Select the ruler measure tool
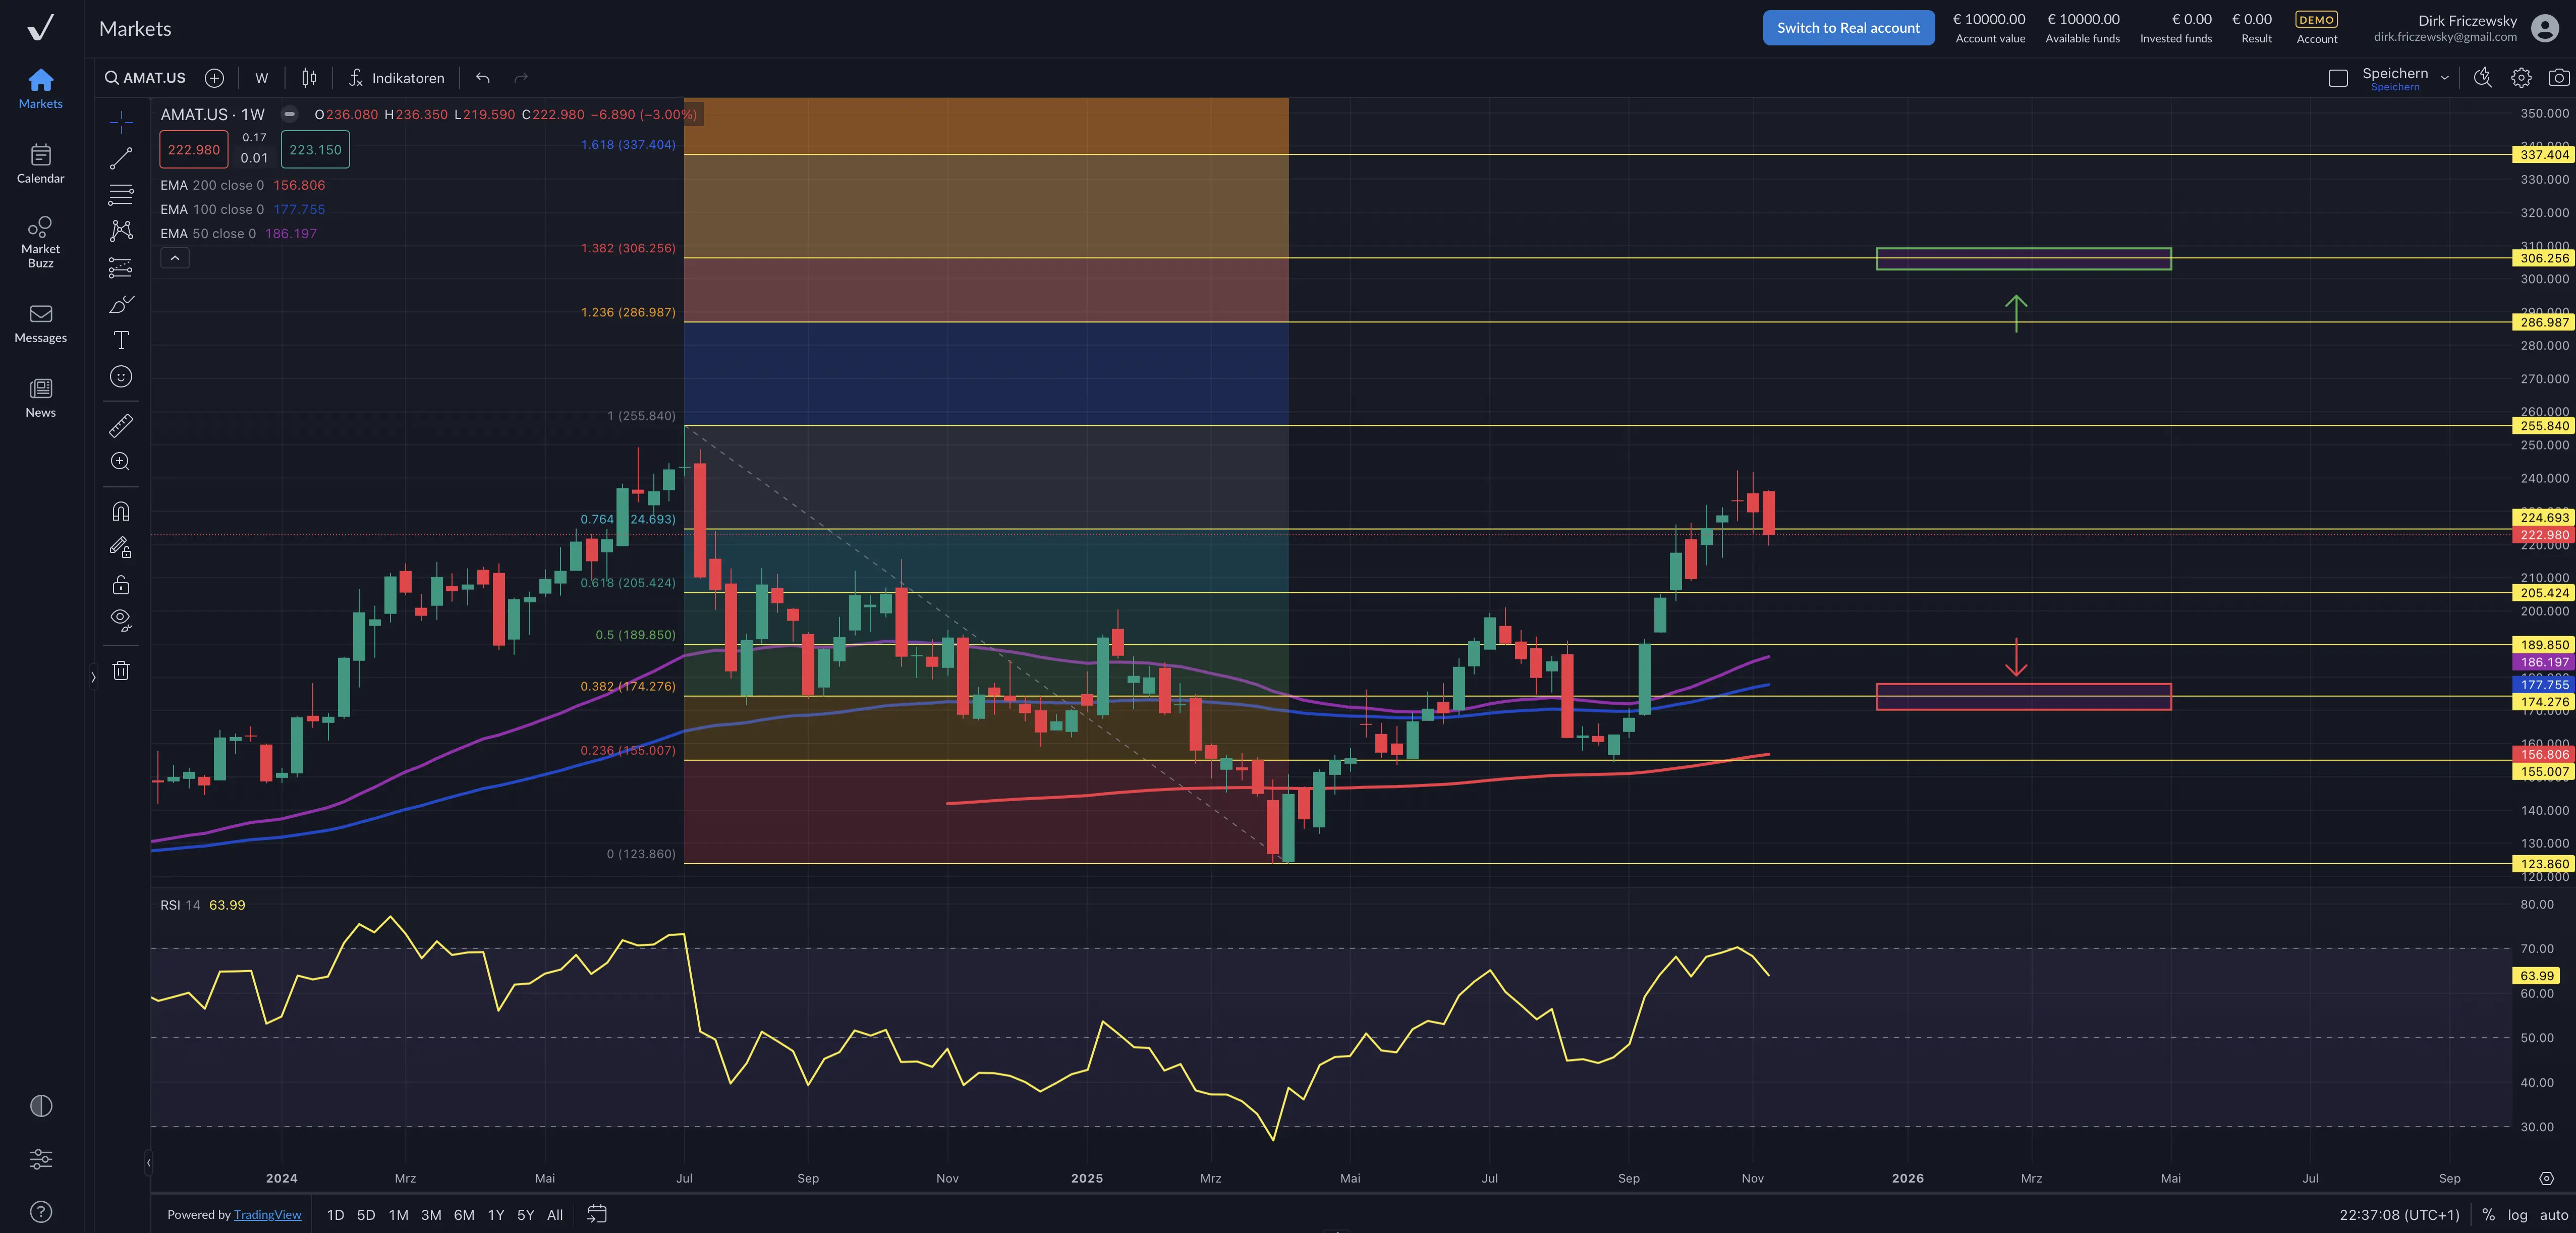The width and height of the screenshot is (2576, 1233). (x=121, y=426)
